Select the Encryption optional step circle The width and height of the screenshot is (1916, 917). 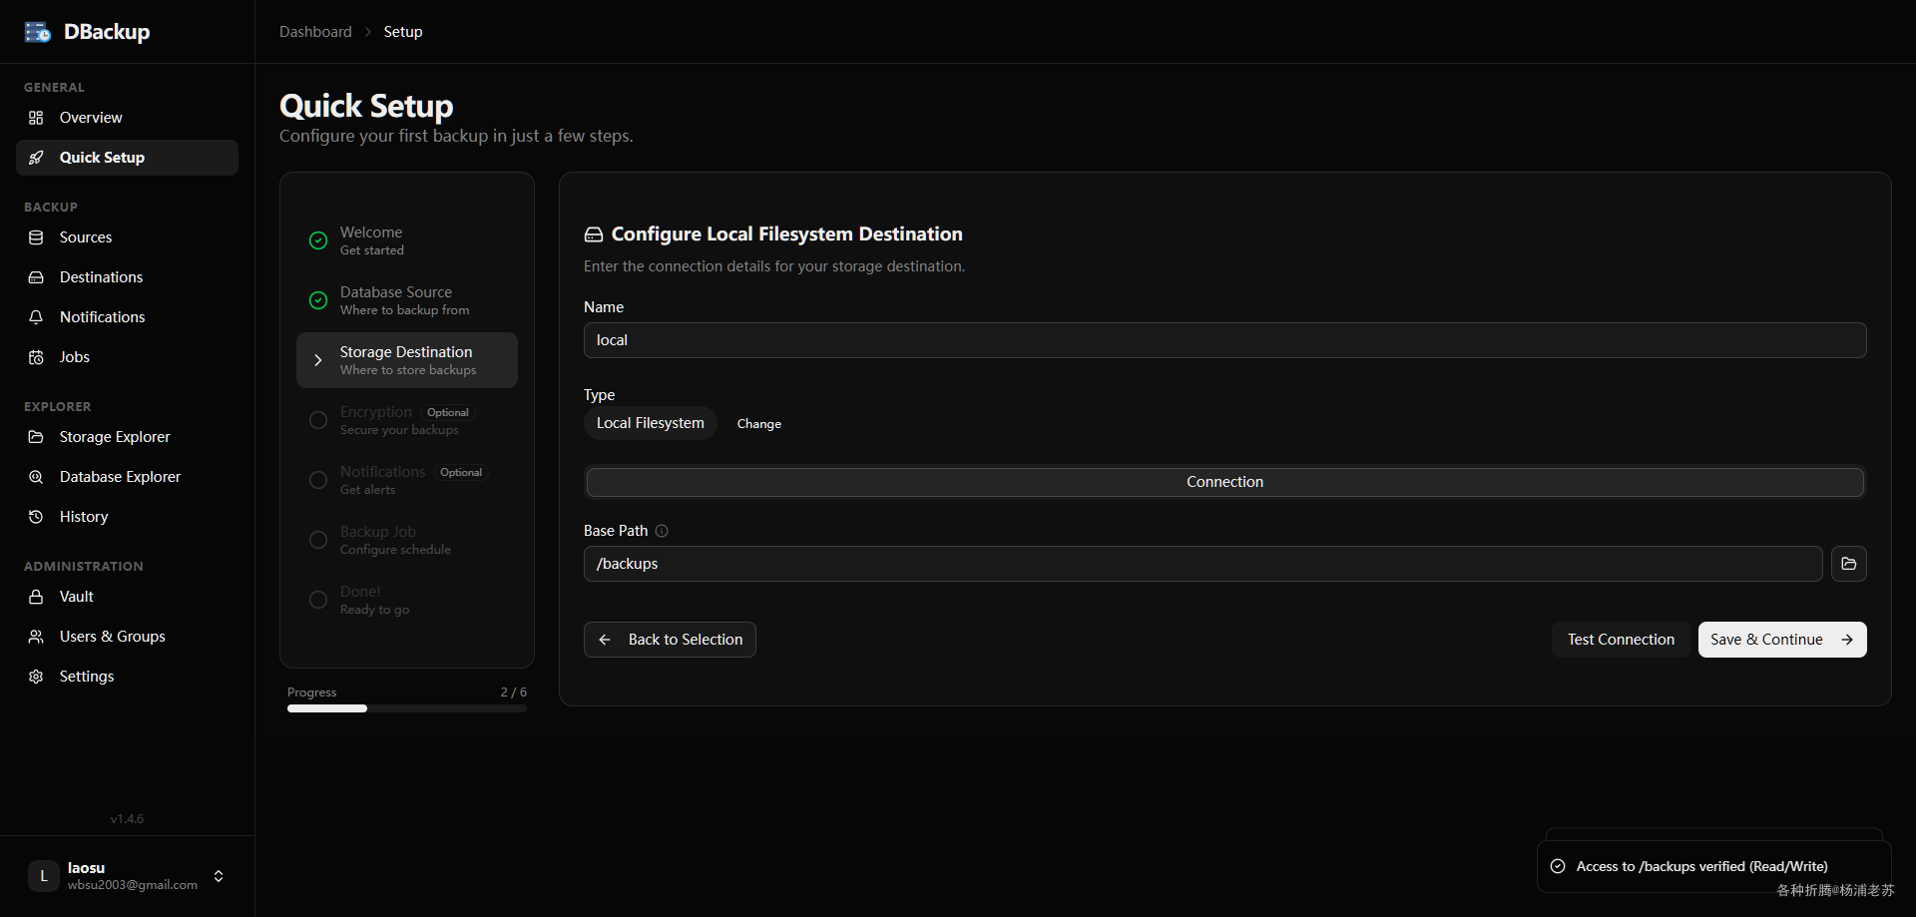[x=318, y=420]
